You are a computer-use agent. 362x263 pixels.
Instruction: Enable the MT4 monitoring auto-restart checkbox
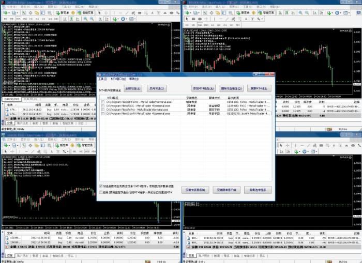101,192
